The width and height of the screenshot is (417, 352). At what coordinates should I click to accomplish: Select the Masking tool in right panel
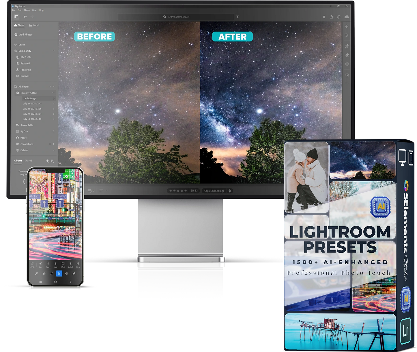click(x=347, y=64)
